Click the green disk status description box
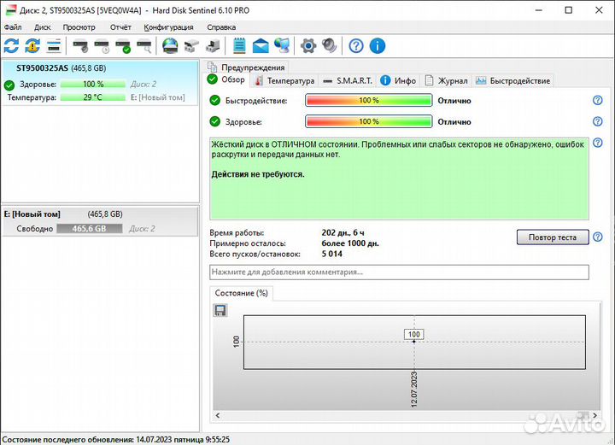Viewport: 615px width, 445px height. tap(399, 179)
